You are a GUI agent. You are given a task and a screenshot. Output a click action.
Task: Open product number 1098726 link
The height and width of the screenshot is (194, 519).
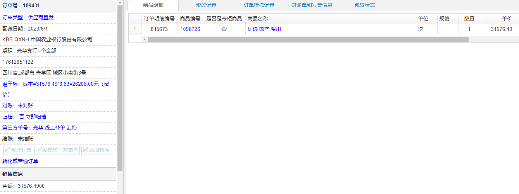[x=190, y=29]
